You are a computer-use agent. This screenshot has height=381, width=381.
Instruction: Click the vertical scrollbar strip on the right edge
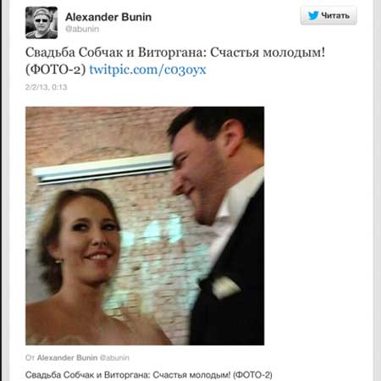378,190
